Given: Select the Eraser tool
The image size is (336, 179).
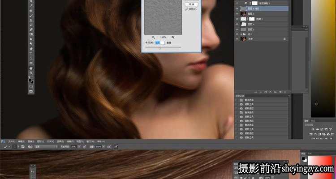Looking at the screenshot, I should (31, 30).
